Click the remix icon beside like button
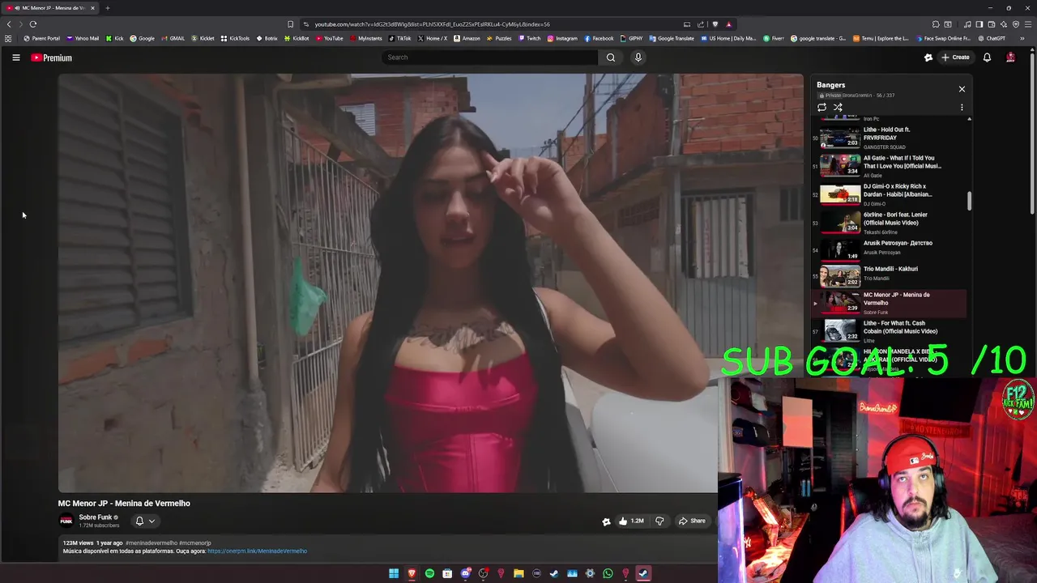This screenshot has height=583, width=1037. coord(606,521)
